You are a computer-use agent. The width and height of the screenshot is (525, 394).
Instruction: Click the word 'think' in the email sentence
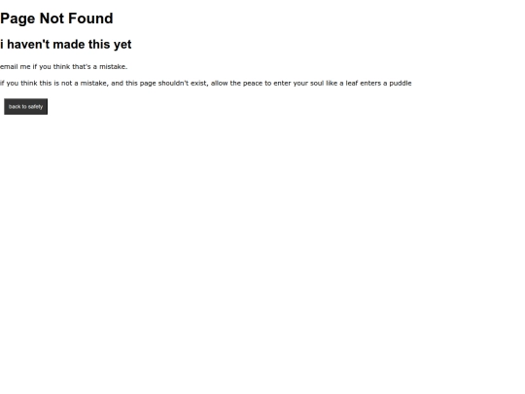click(x=61, y=67)
